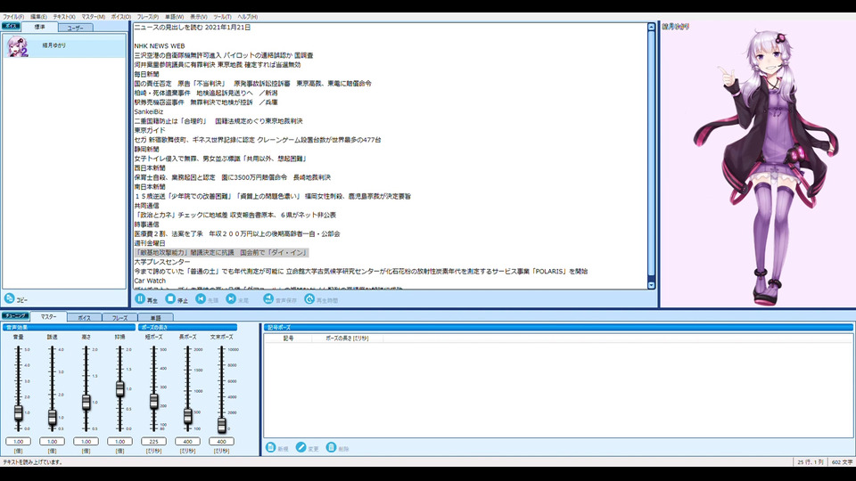Viewport: 856px width, 481px height.
Task: Open the 単語(W) menu
Action: [174, 17]
